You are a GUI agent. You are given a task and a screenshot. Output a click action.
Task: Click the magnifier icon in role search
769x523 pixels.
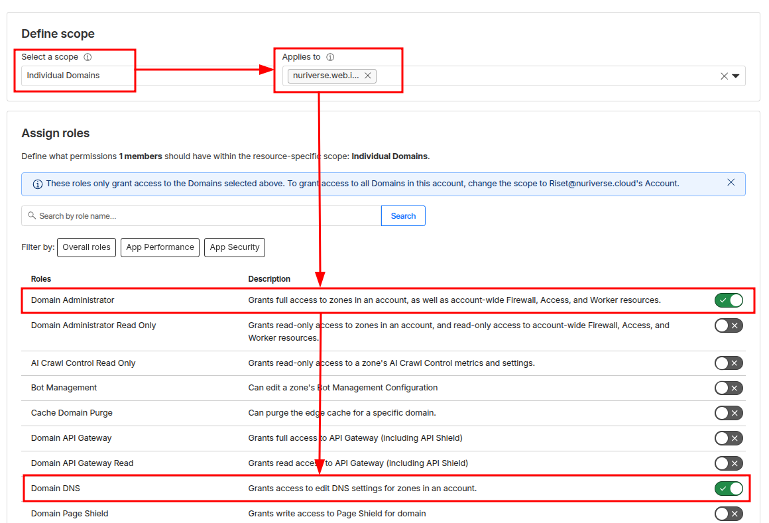31,216
